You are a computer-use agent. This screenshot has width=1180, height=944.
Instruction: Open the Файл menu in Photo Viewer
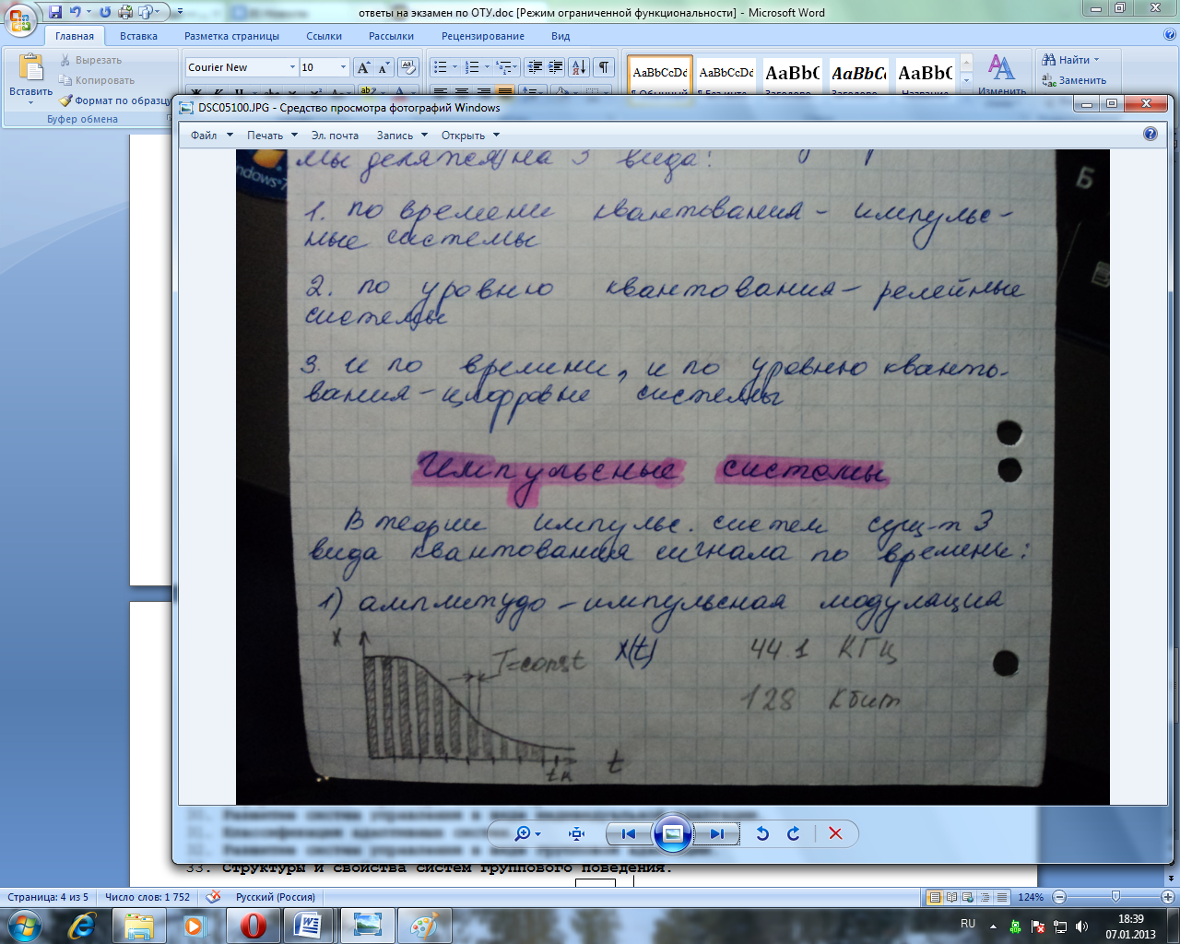tap(211, 136)
